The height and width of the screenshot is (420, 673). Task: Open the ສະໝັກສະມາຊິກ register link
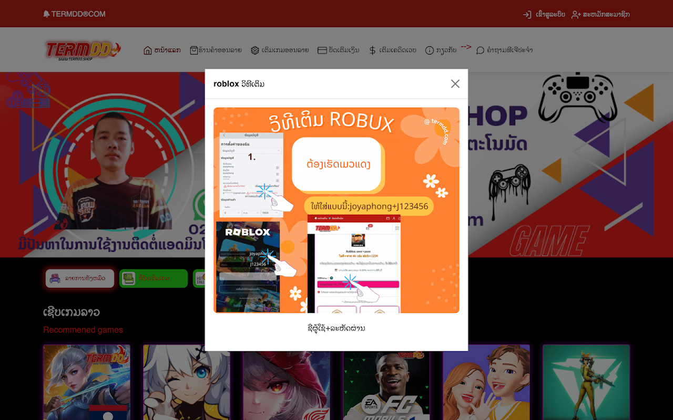pyautogui.click(x=600, y=14)
